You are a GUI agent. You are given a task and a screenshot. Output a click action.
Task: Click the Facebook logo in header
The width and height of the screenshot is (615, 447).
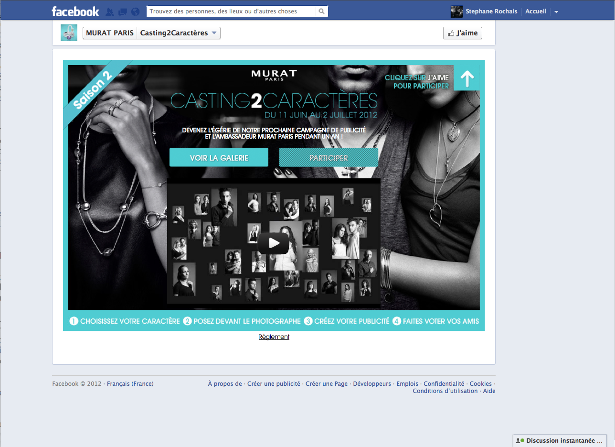pyautogui.click(x=75, y=11)
